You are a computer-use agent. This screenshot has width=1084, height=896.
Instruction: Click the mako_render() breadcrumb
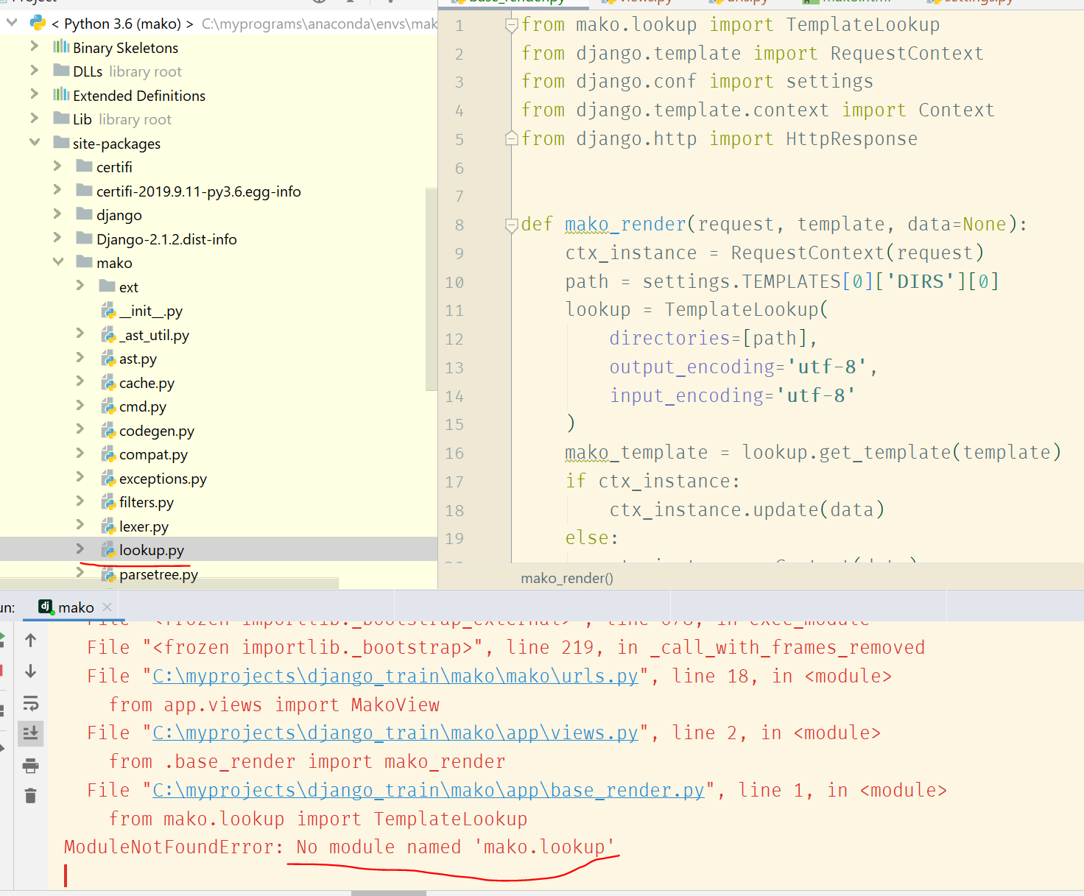click(567, 578)
